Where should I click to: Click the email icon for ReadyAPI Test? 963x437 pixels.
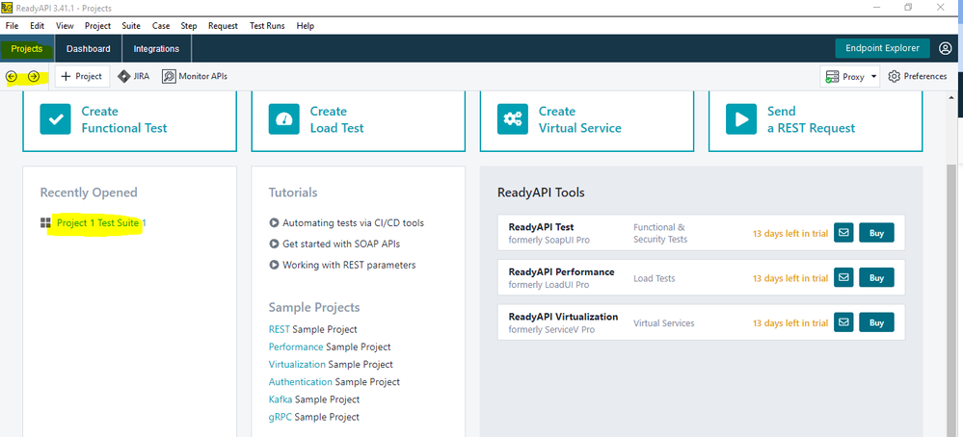843,232
